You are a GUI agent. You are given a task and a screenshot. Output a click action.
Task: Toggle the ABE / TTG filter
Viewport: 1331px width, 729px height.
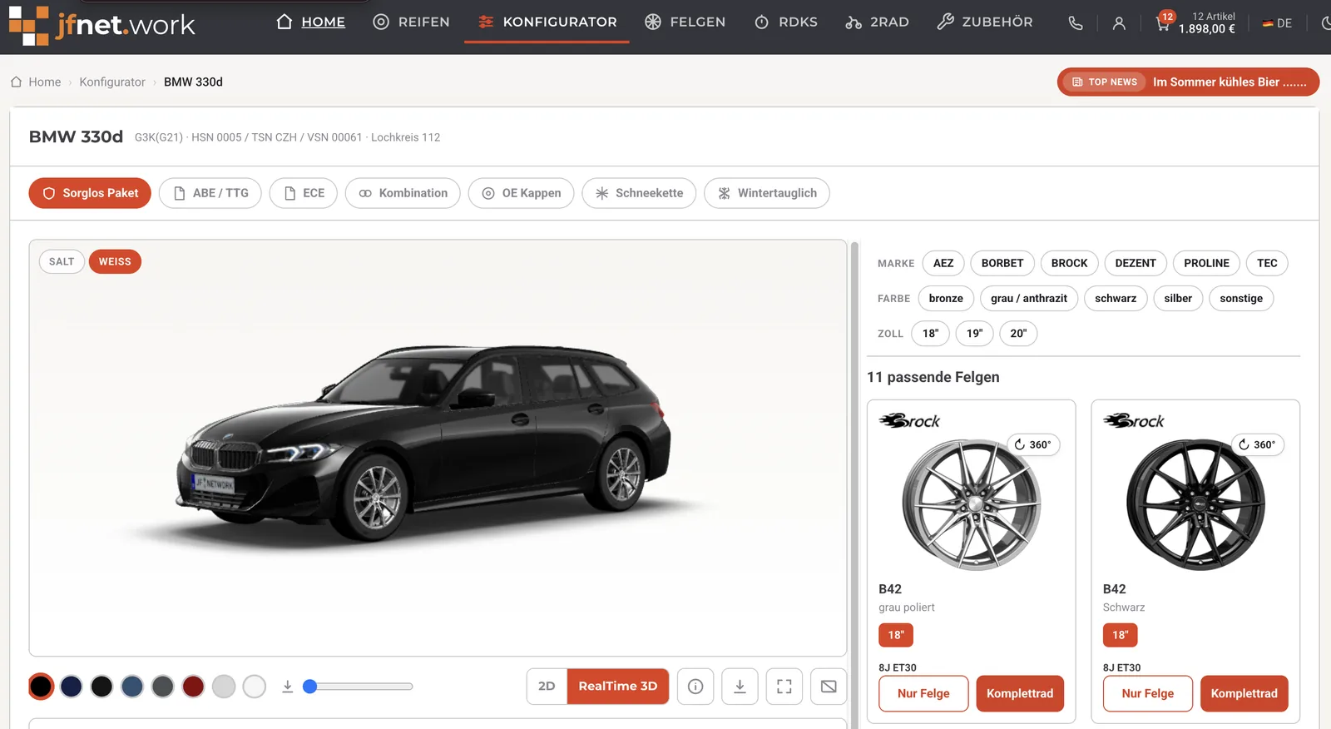click(210, 193)
